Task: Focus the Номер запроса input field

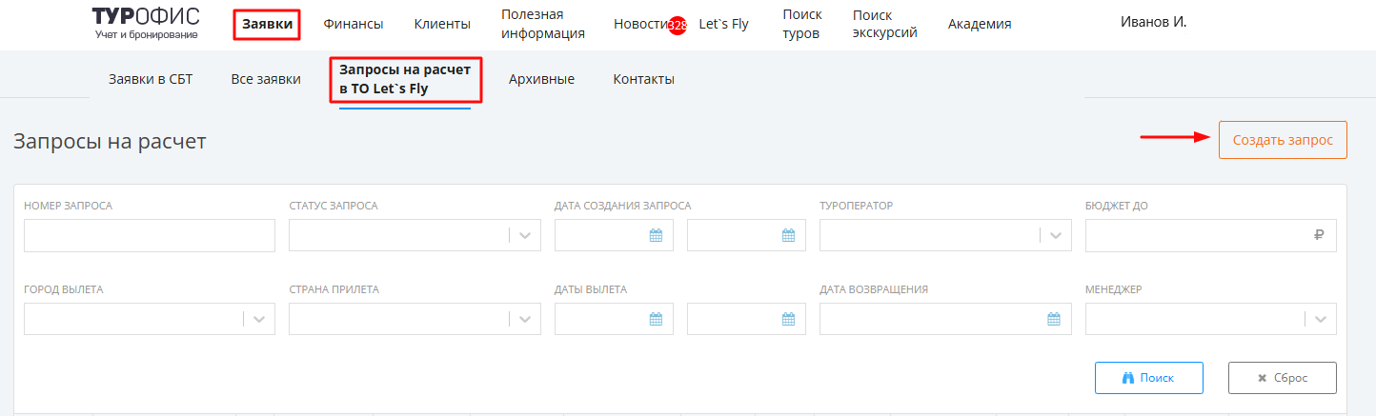Action: tap(150, 236)
